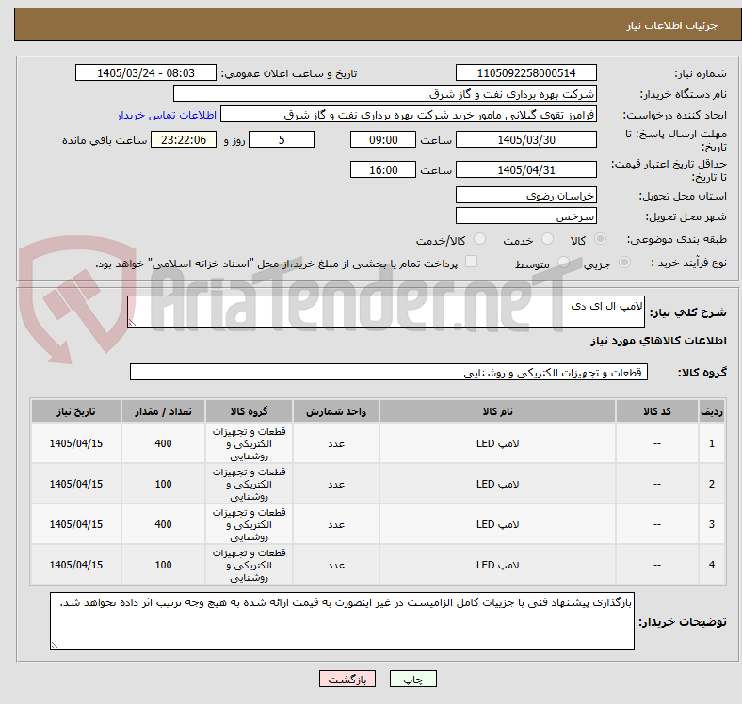Select the کالا/خدمت radio button

[x=479, y=239]
